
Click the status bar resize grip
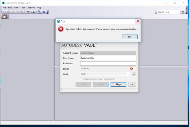click(186, 123)
